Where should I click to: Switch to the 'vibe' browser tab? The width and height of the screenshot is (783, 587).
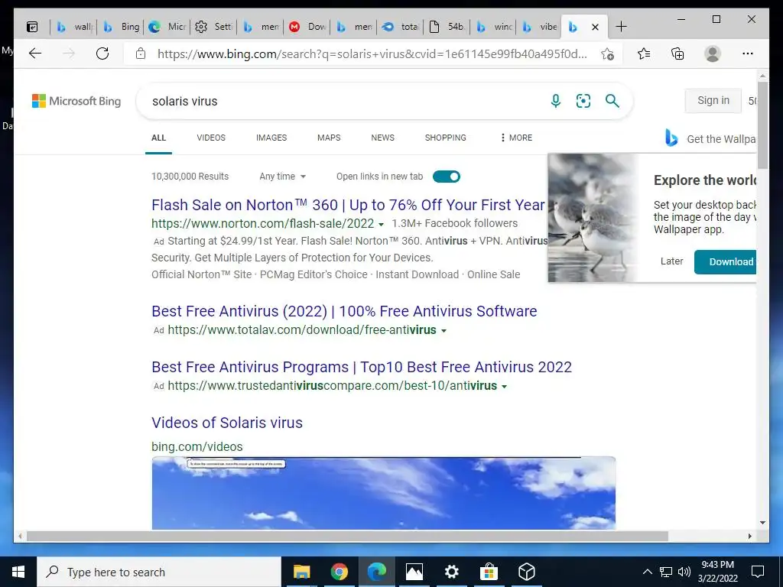pos(540,27)
